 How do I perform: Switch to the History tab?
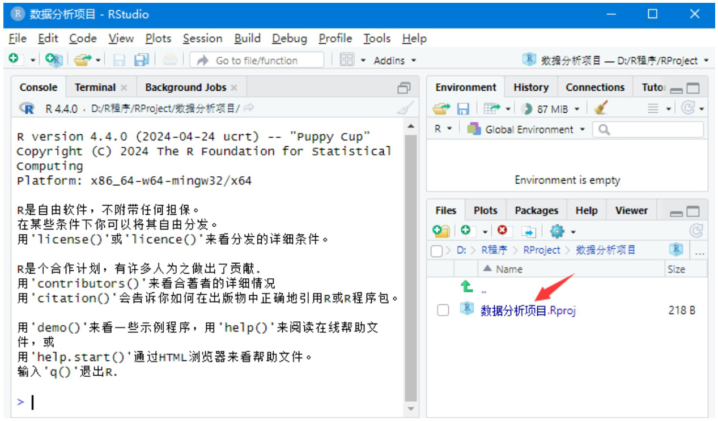[530, 87]
